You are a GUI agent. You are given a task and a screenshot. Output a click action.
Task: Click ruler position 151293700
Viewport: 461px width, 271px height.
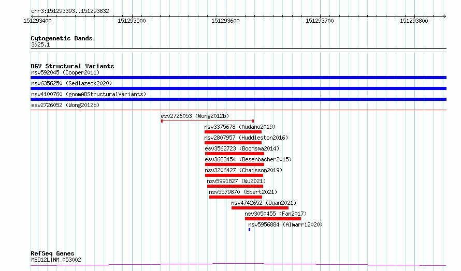pos(320,21)
